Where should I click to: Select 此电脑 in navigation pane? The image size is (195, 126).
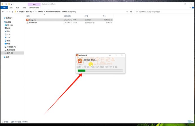pos(8,22)
